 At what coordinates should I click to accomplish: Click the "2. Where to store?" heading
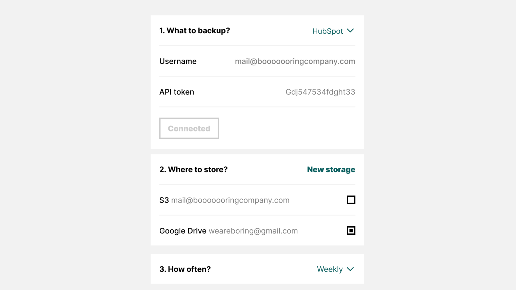coord(193,170)
